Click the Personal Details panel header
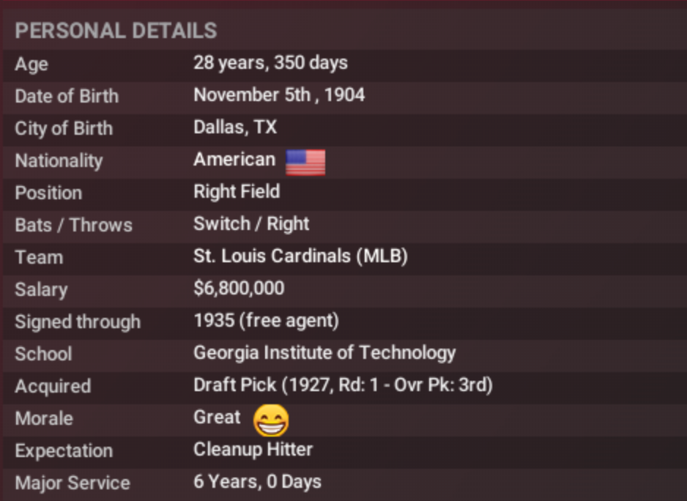This screenshot has width=687, height=501. point(116,31)
